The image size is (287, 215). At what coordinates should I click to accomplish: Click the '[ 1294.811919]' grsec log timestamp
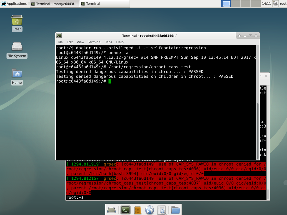click(x=84, y=164)
